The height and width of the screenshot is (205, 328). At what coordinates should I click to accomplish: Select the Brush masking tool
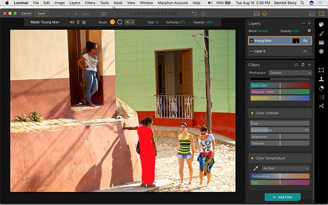321,33
